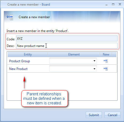
Task: Minimize the Create a new member window
Action: pyautogui.click(x=106, y=5)
